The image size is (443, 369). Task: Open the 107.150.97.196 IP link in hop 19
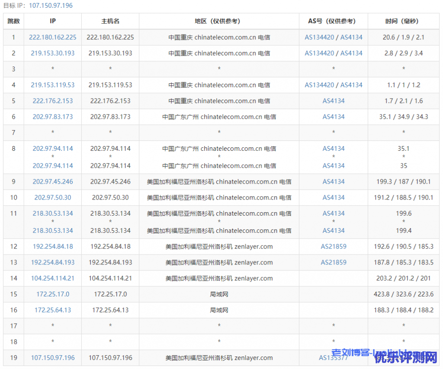(53, 358)
